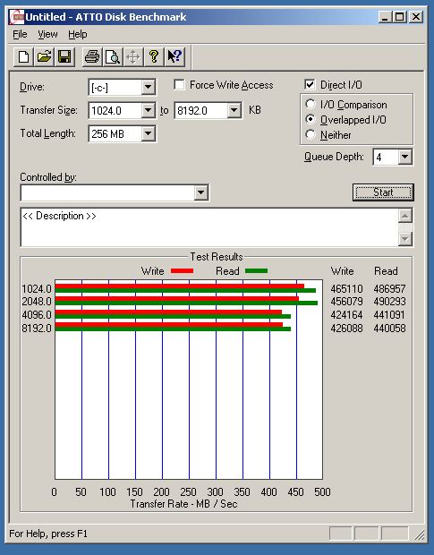Click the read value 486957

[x=389, y=289]
